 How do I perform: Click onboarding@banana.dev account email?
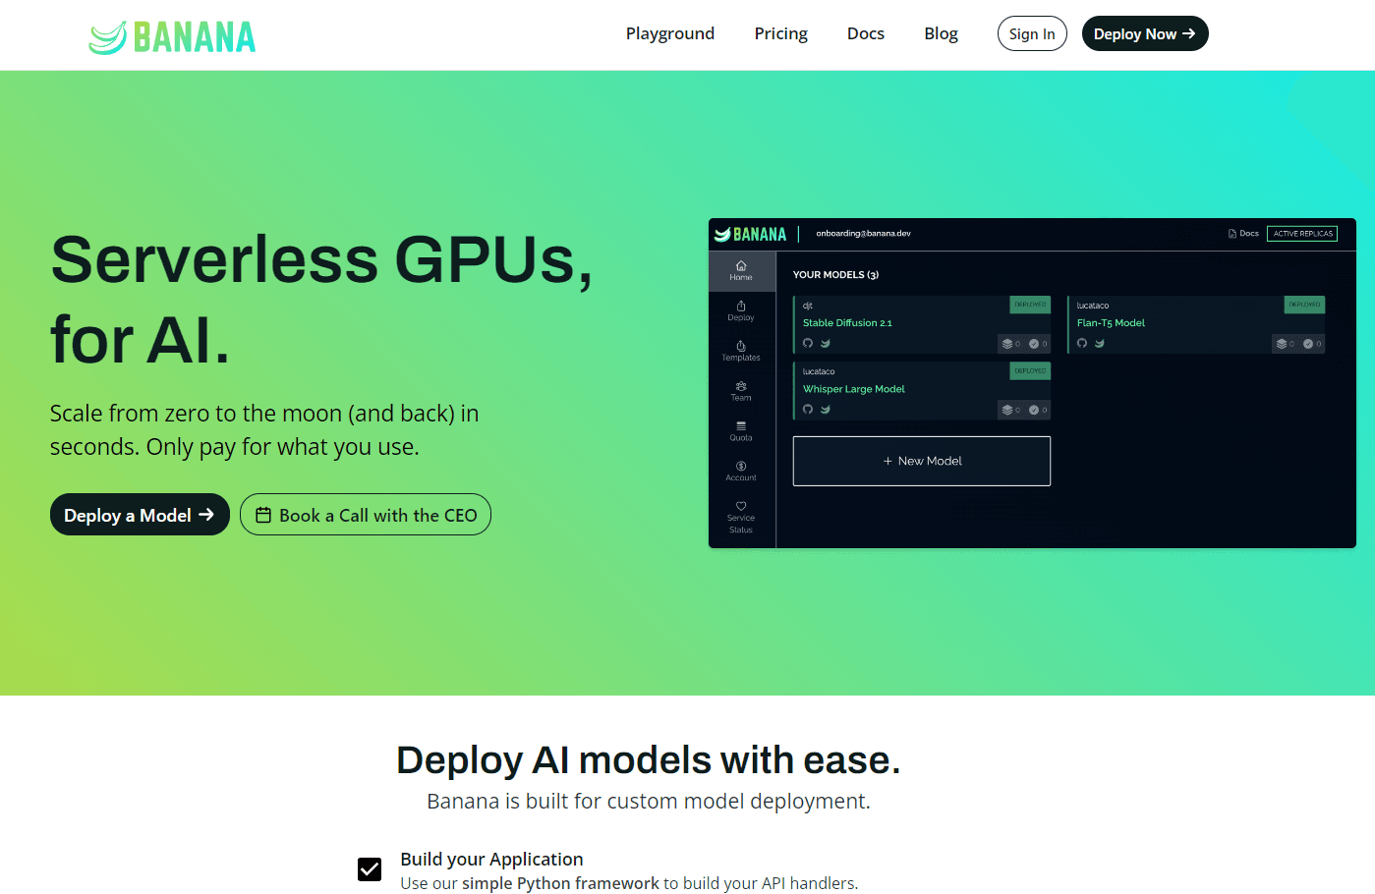tap(863, 234)
